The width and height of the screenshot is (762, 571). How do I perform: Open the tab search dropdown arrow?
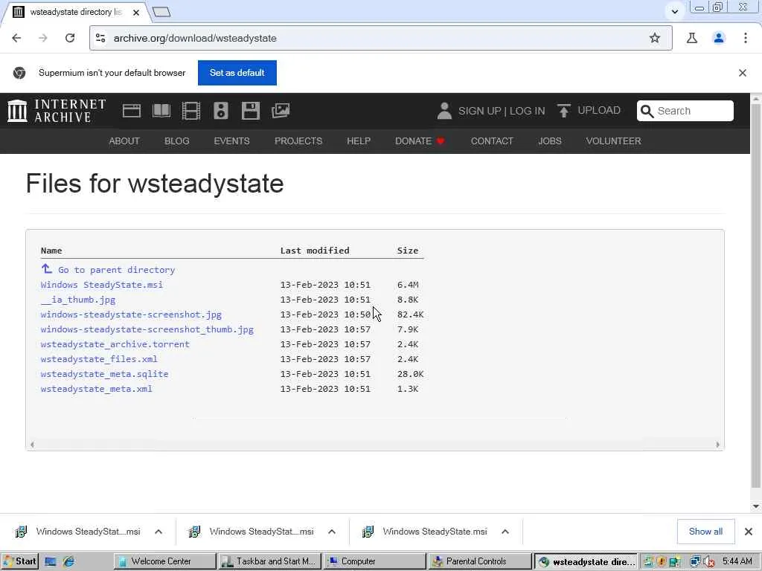[674, 12]
